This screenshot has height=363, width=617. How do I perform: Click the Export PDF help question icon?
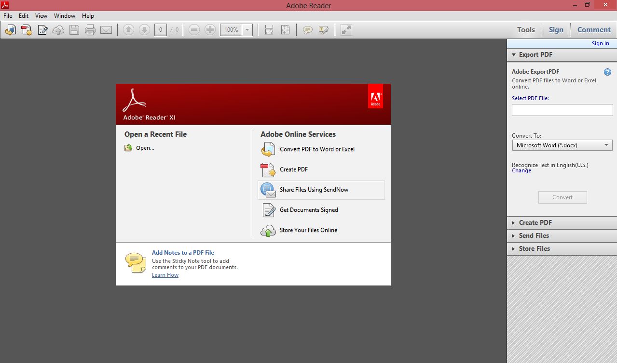[607, 72]
